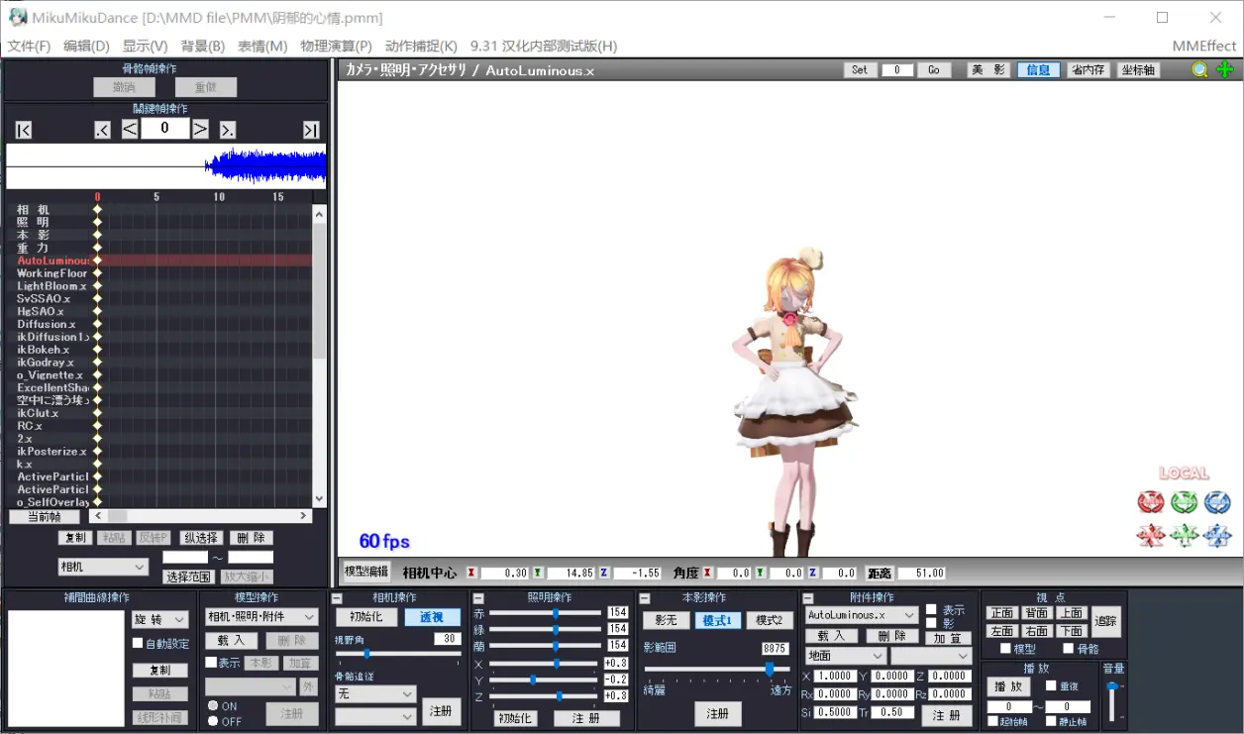Jump to the first frame with |< button
The height and width of the screenshot is (734, 1244).
pos(24,130)
